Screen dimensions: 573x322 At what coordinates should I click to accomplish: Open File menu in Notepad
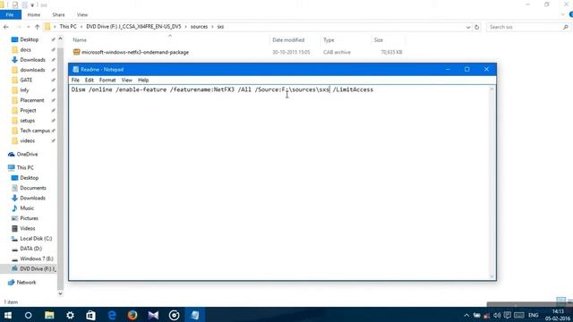coord(75,80)
